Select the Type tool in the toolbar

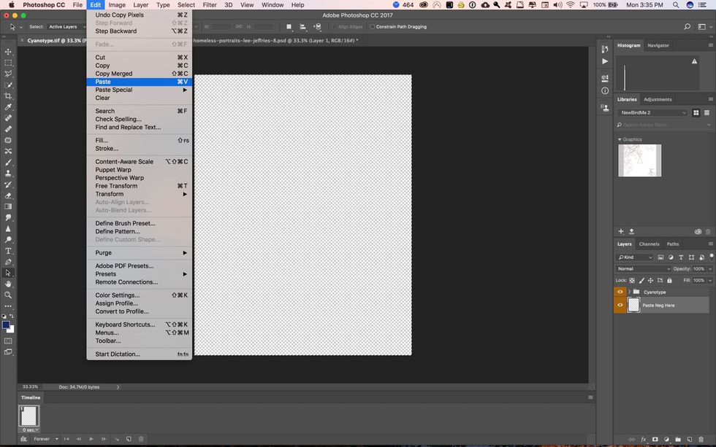pos(9,251)
